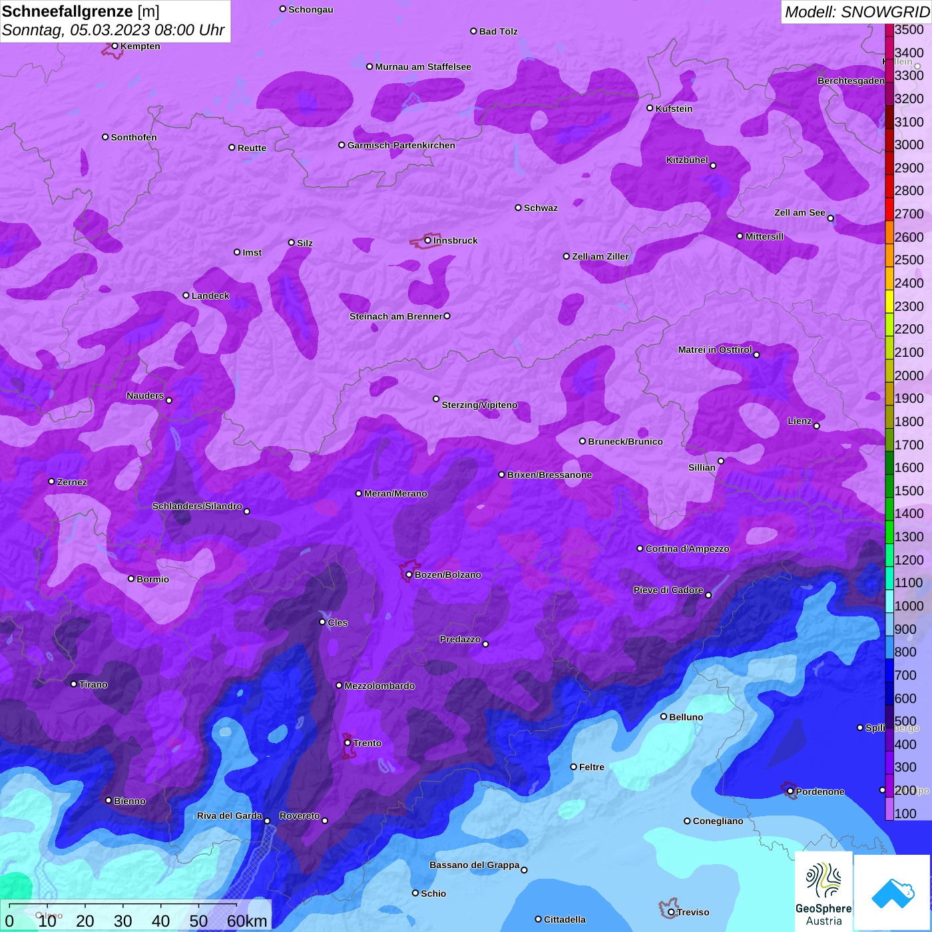Select the Reutte marker dot

click(x=232, y=147)
